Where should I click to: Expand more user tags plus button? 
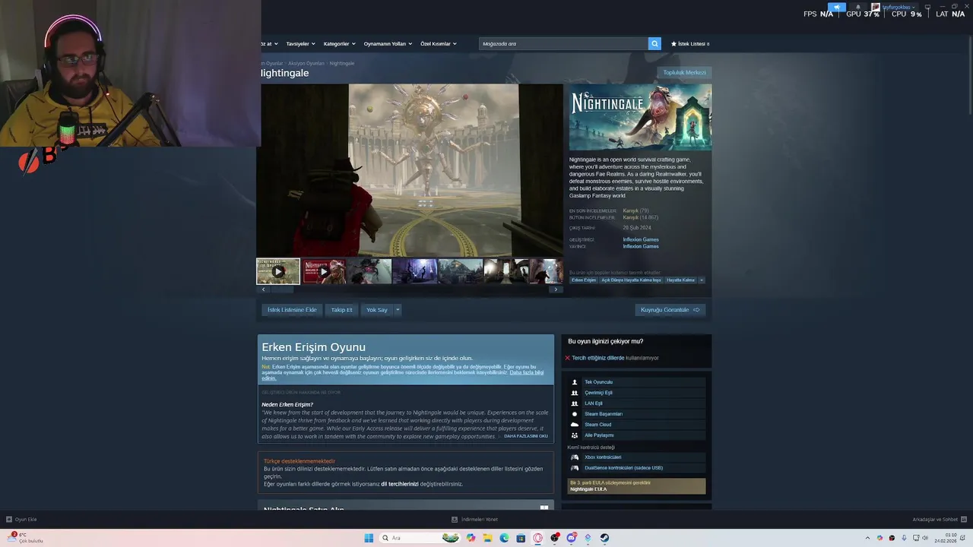(701, 280)
